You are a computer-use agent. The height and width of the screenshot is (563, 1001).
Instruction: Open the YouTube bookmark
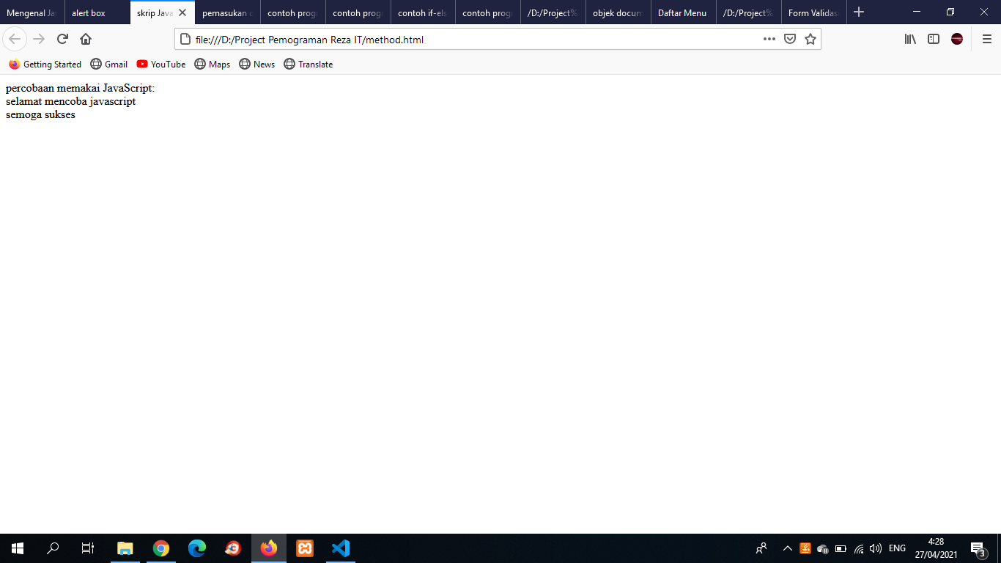[161, 65]
